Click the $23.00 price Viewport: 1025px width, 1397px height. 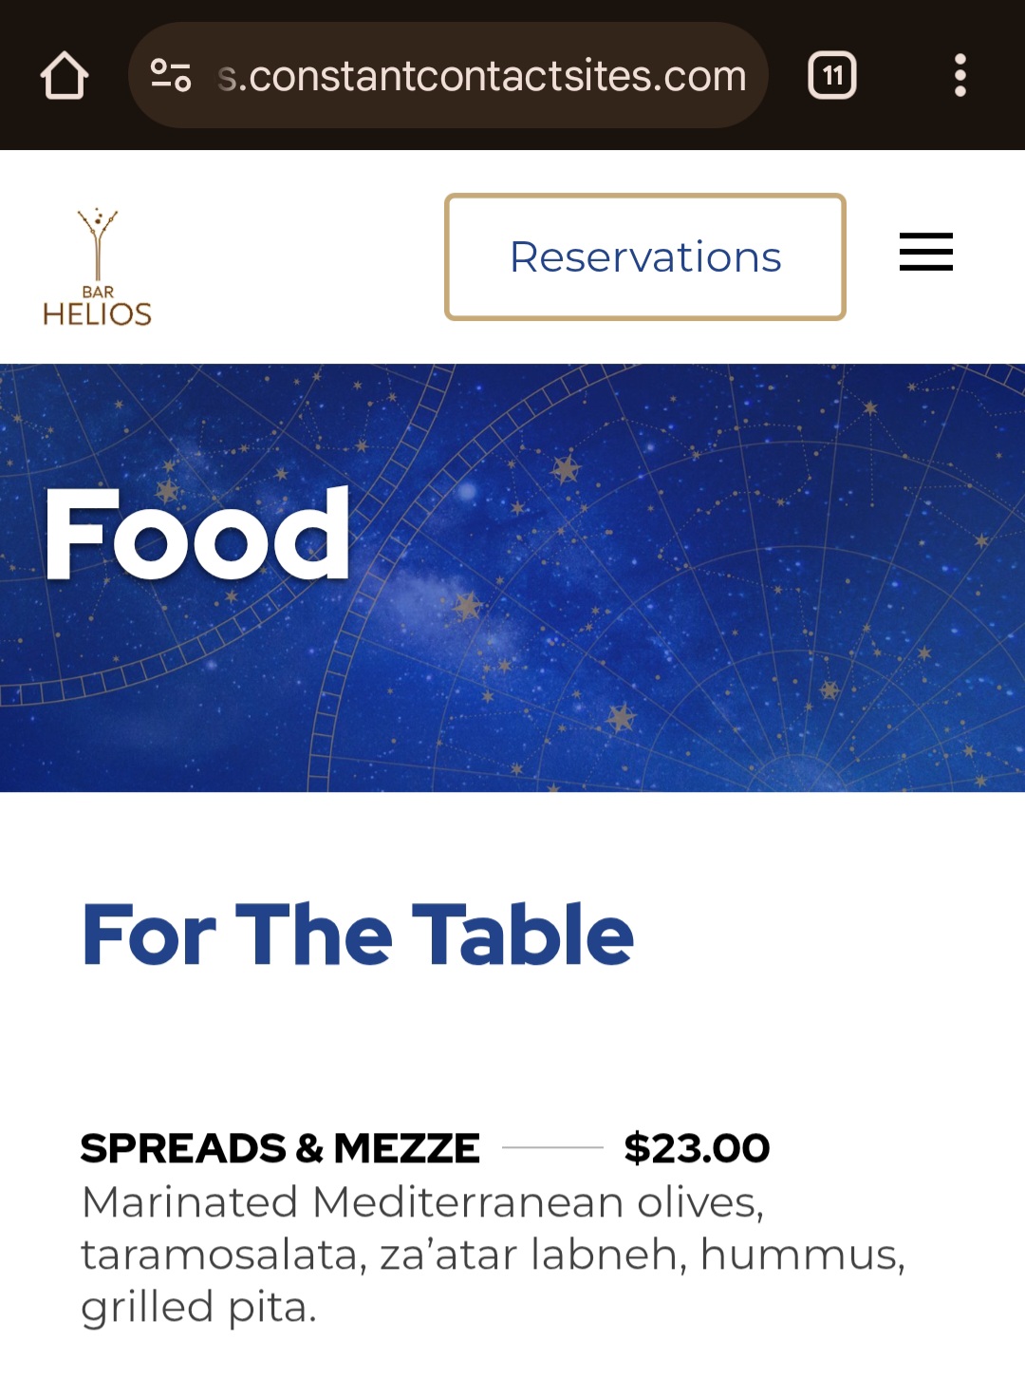(697, 1148)
